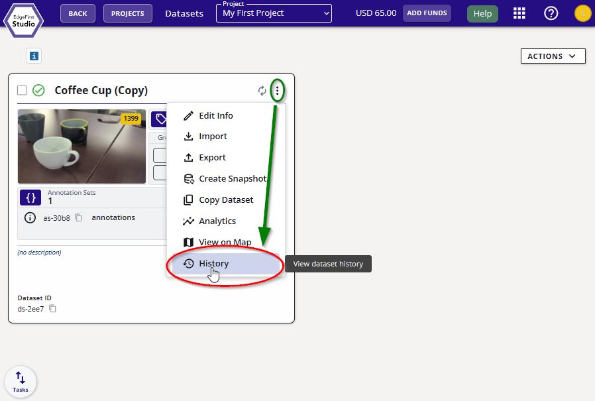Choose Export from the dataset menu
The width and height of the screenshot is (595, 401).
pos(212,157)
